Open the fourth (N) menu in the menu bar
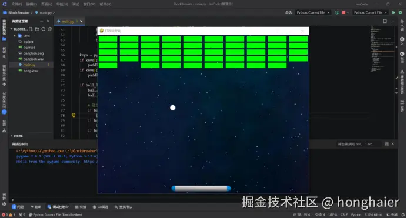The image size is (407, 218). tap(62, 4)
